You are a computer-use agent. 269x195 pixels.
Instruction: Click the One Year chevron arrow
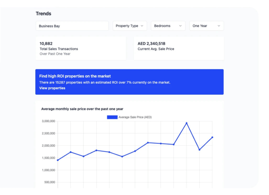tap(219, 26)
